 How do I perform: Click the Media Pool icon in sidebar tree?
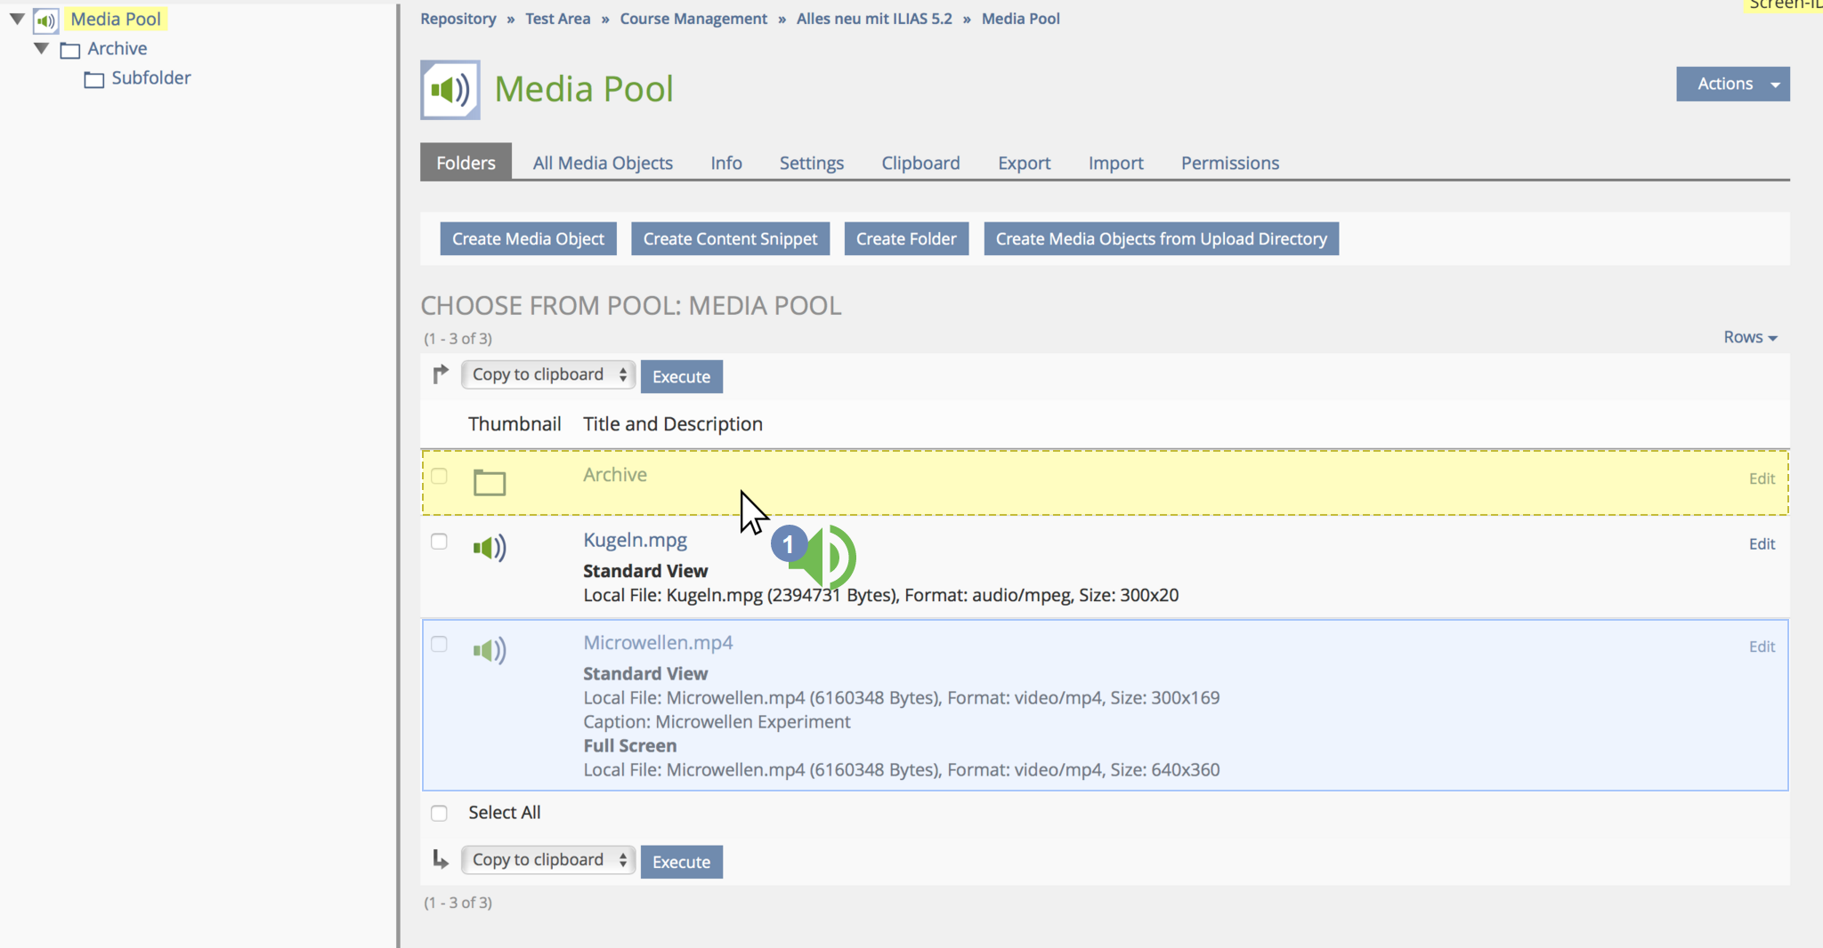[46, 20]
